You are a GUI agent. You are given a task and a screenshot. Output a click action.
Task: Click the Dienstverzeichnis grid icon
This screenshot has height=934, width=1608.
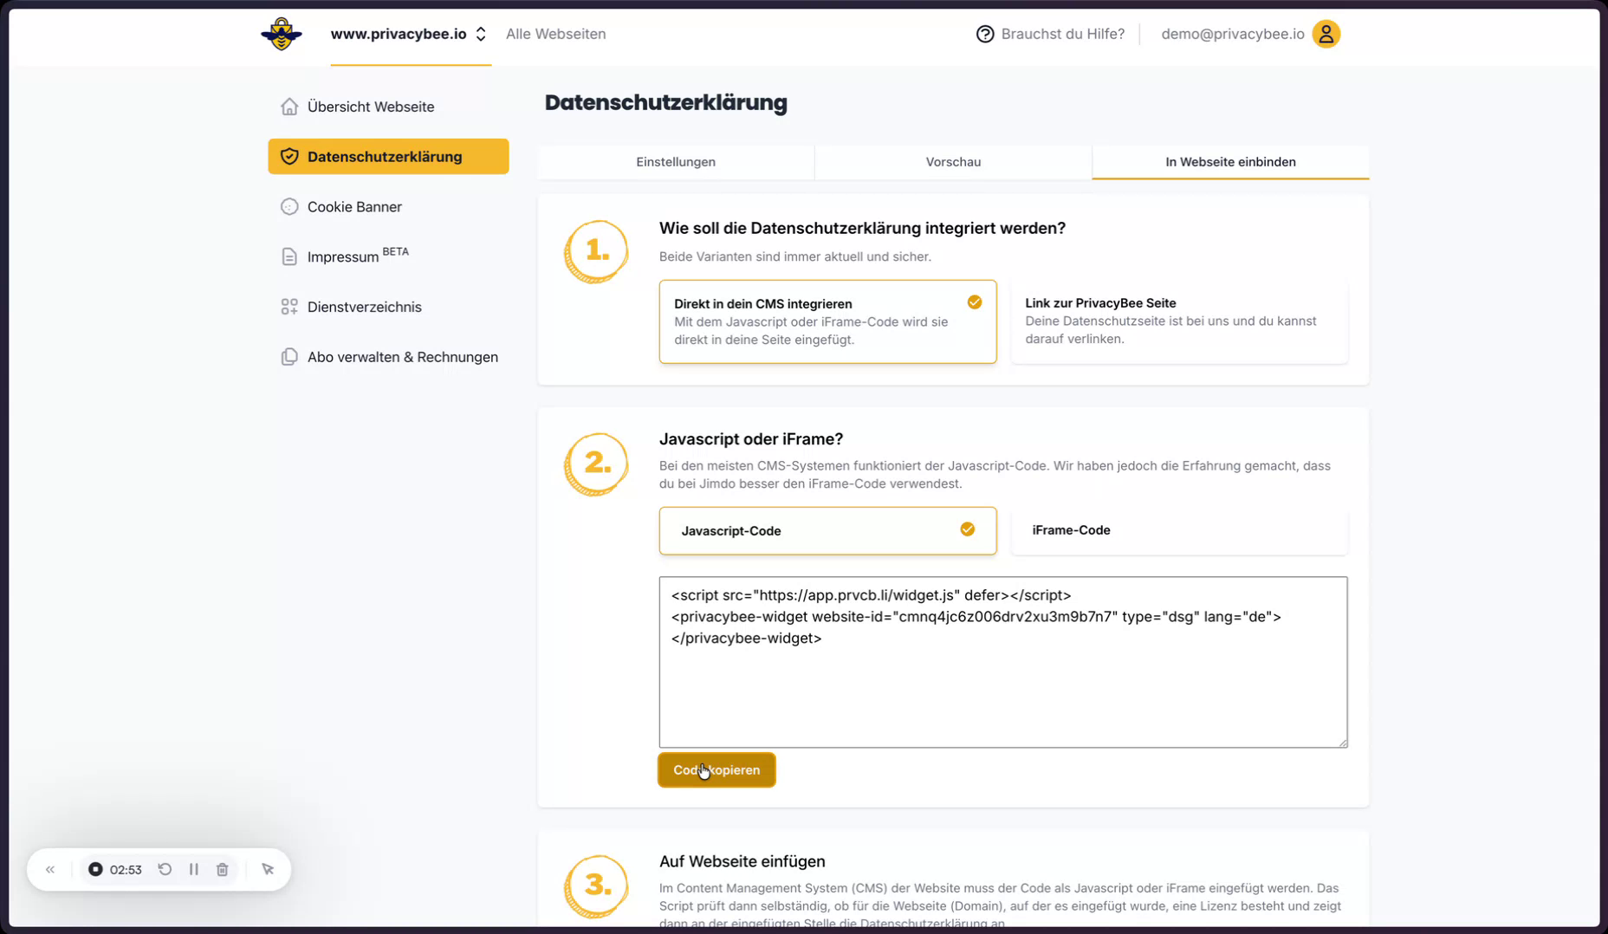click(x=289, y=307)
